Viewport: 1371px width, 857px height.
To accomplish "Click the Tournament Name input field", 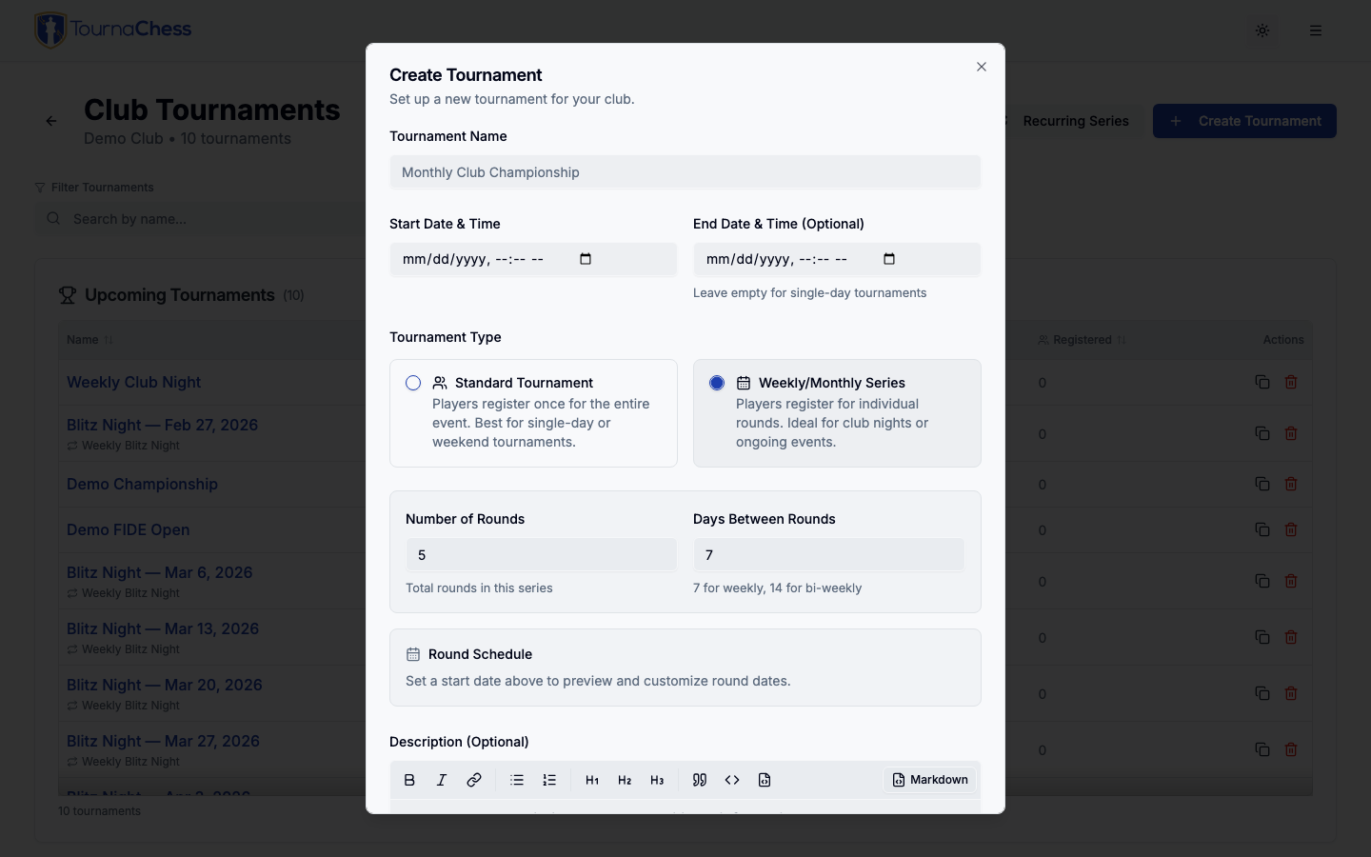I will 685,172.
